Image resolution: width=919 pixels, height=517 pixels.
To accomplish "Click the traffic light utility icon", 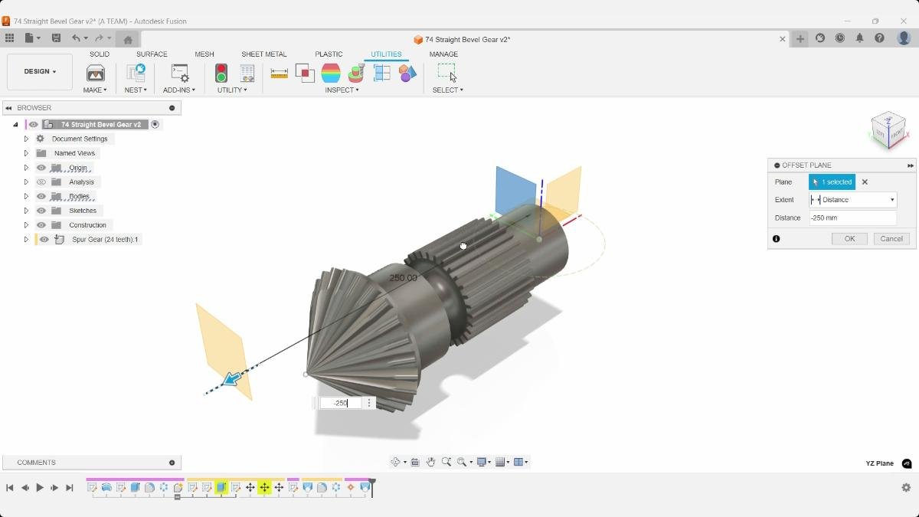I will (221, 73).
